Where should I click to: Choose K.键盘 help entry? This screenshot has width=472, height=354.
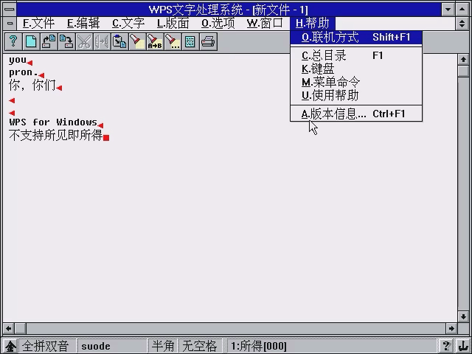356,69
